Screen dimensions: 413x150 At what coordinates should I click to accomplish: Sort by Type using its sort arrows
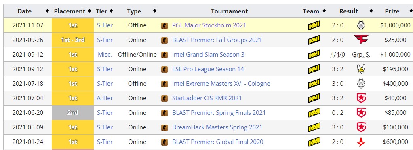tap(155, 11)
